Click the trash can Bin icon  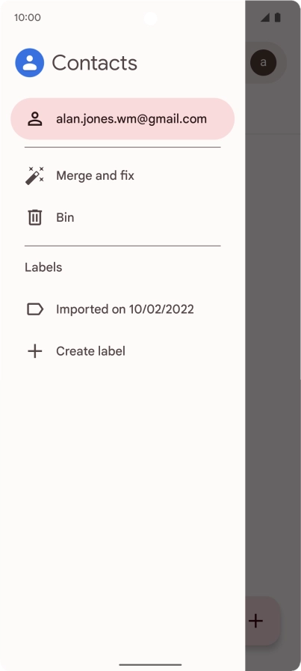pos(34,217)
